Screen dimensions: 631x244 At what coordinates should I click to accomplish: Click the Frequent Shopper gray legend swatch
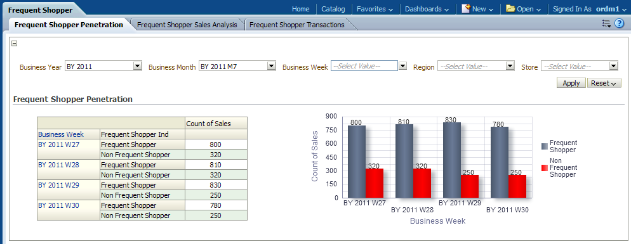pyautogui.click(x=545, y=146)
